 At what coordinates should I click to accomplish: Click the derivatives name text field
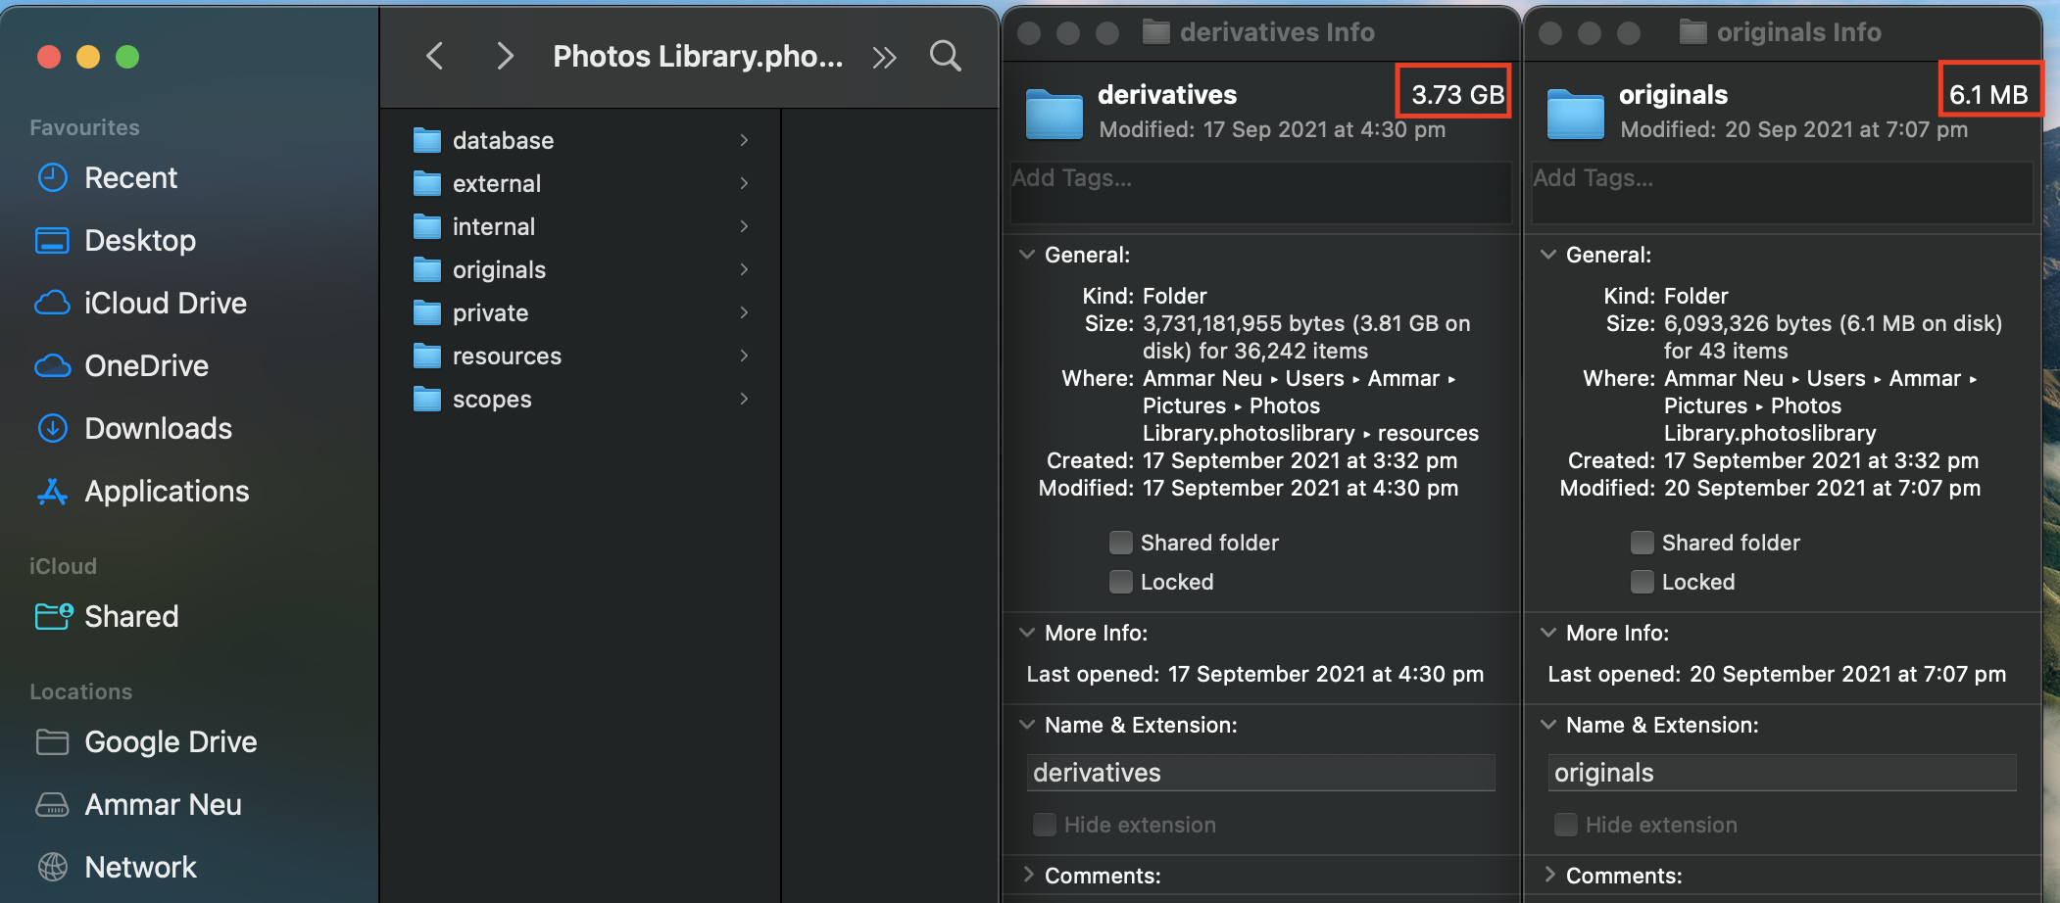point(1260,773)
